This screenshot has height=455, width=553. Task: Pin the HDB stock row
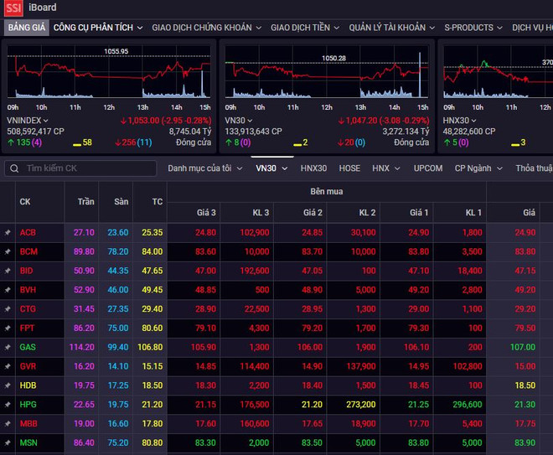8,385
